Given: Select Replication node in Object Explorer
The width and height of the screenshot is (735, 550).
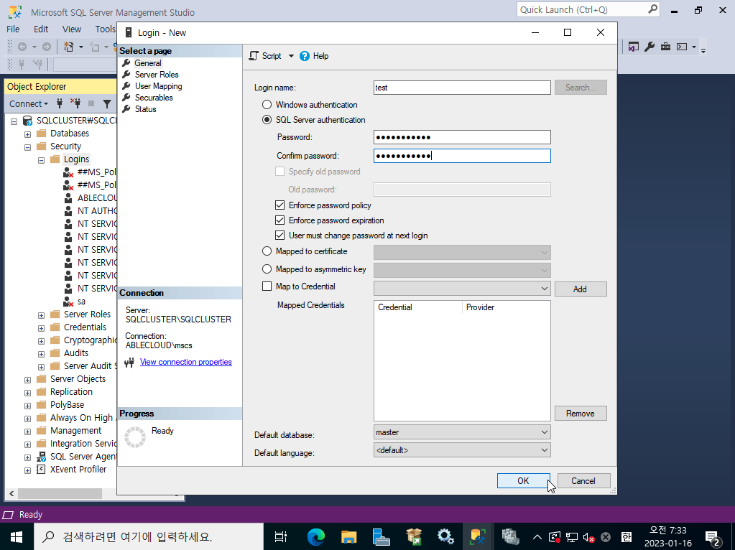Looking at the screenshot, I should [x=71, y=391].
